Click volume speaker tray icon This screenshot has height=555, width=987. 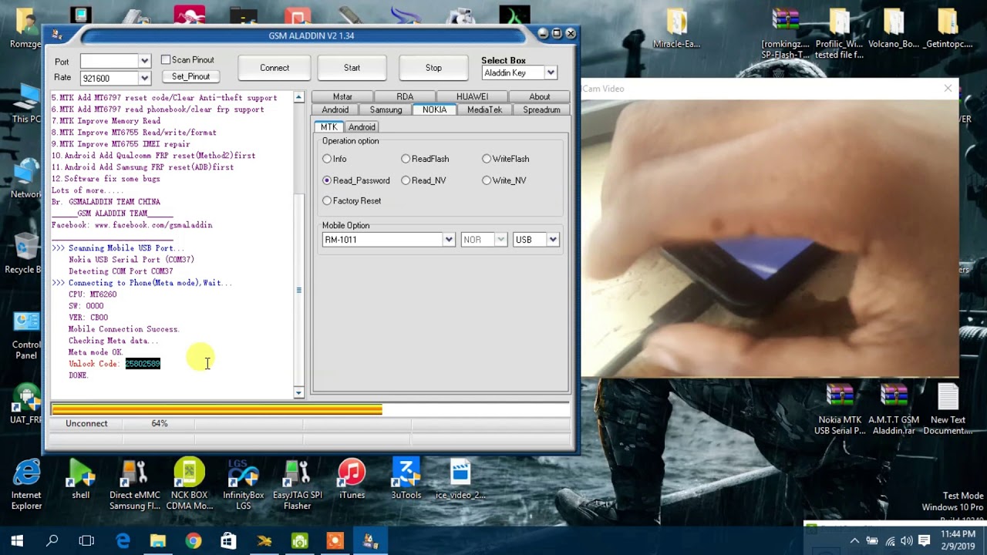(x=906, y=541)
